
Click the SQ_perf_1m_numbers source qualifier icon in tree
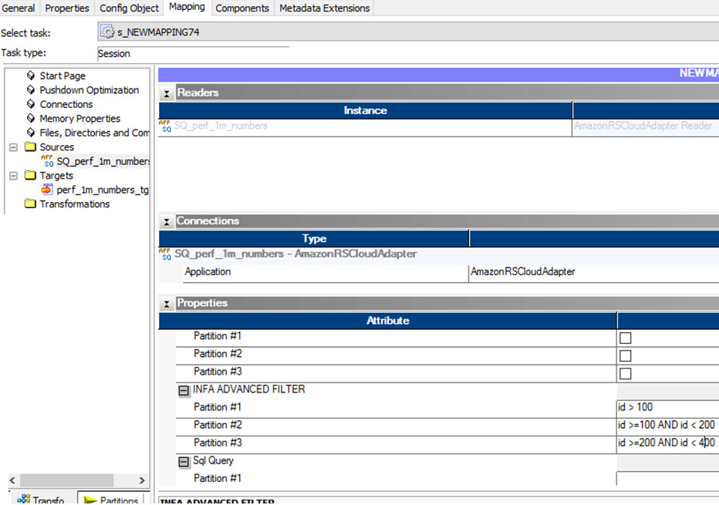coord(48,161)
